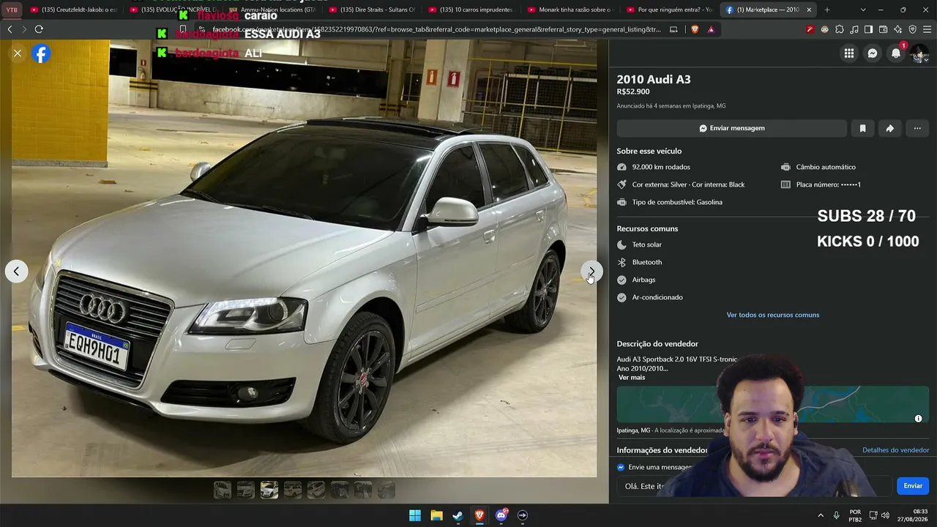
Task: Open the Brave Shields lion icon
Action: (695, 29)
